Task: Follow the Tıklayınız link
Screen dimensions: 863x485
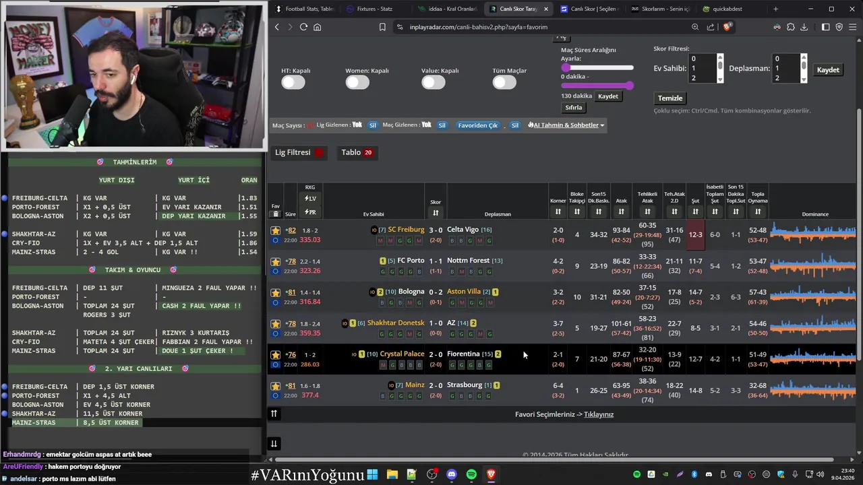Action: [599, 414]
